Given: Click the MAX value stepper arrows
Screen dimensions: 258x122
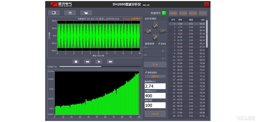Looking at the screenshot, I should point(165,51).
